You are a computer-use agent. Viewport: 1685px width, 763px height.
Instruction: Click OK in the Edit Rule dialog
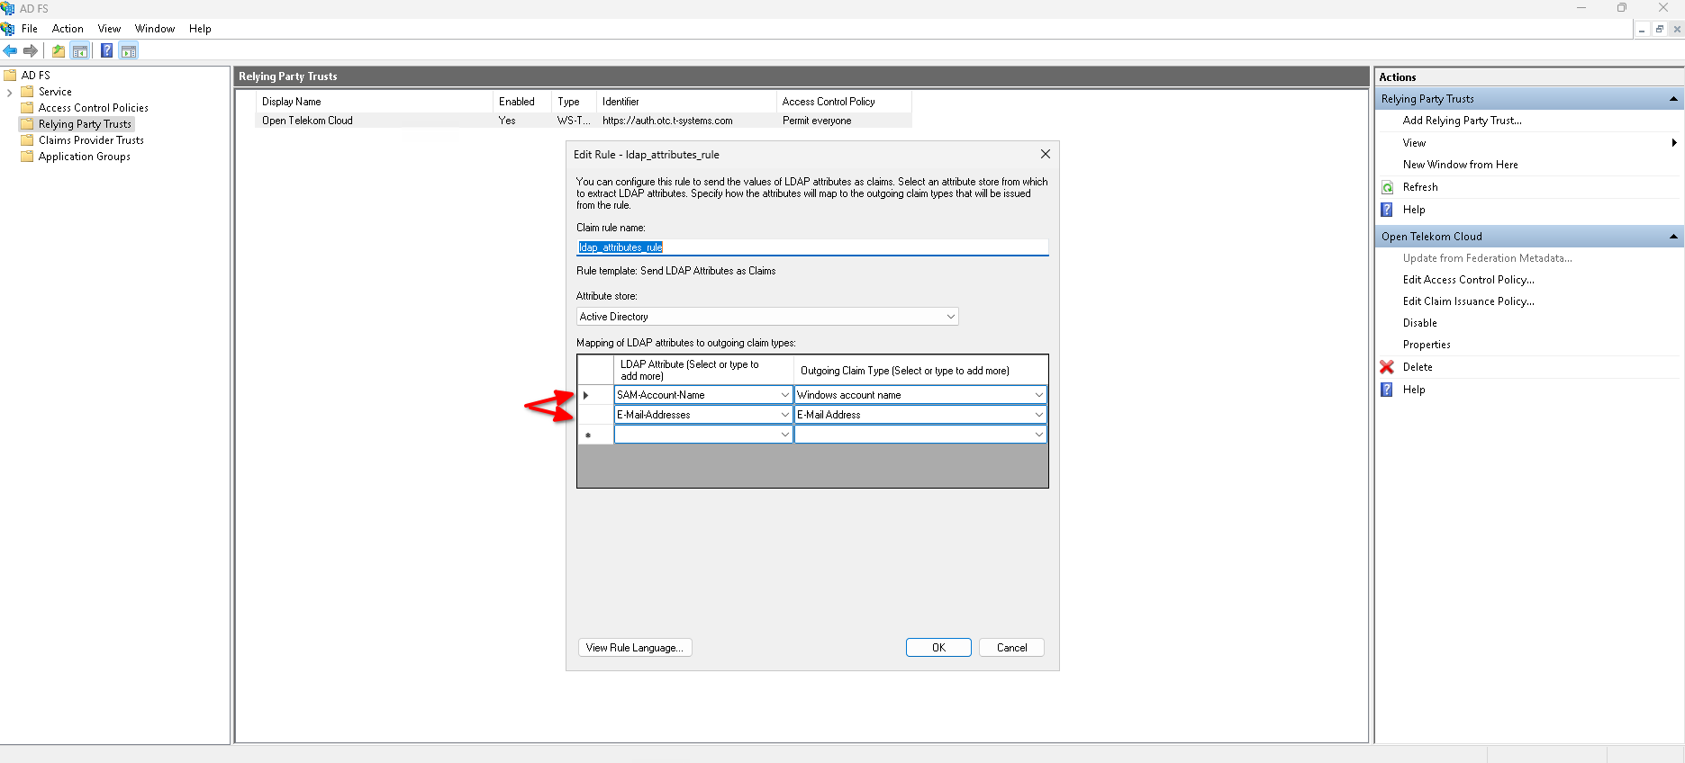click(x=938, y=648)
